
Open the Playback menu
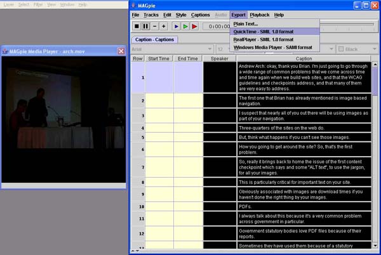point(260,15)
